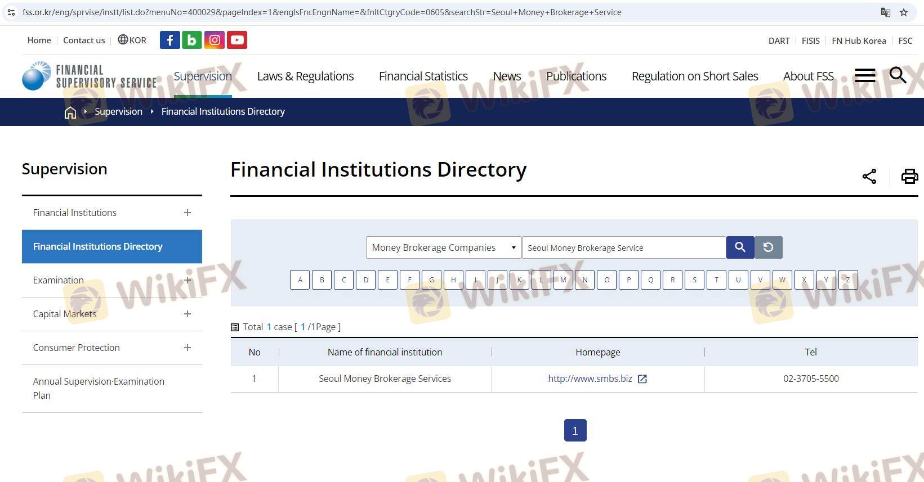Viewport: 924px width, 482px height.
Task: Open the hamburger full menu icon
Action: pos(865,75)
